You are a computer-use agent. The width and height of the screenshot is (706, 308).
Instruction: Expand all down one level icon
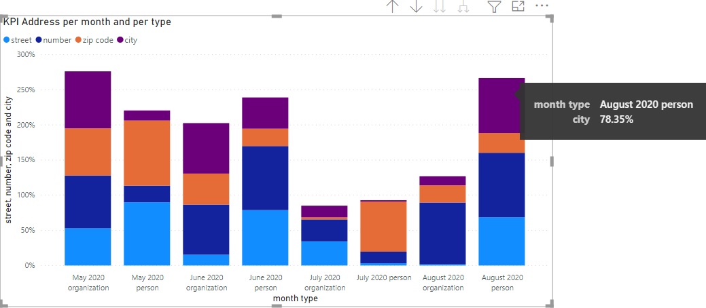[463, 6]
